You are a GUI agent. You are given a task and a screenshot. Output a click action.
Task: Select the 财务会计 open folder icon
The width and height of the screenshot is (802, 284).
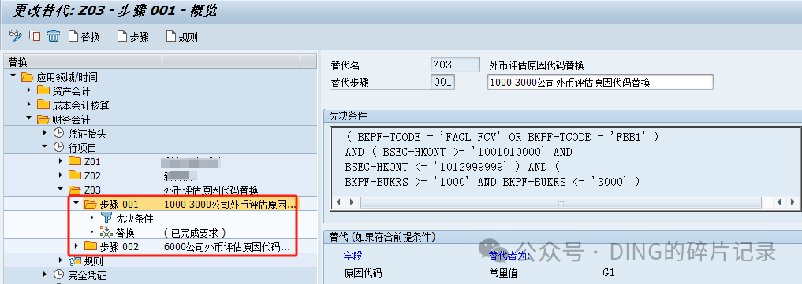pyautogui.click(x=43, y=120)
